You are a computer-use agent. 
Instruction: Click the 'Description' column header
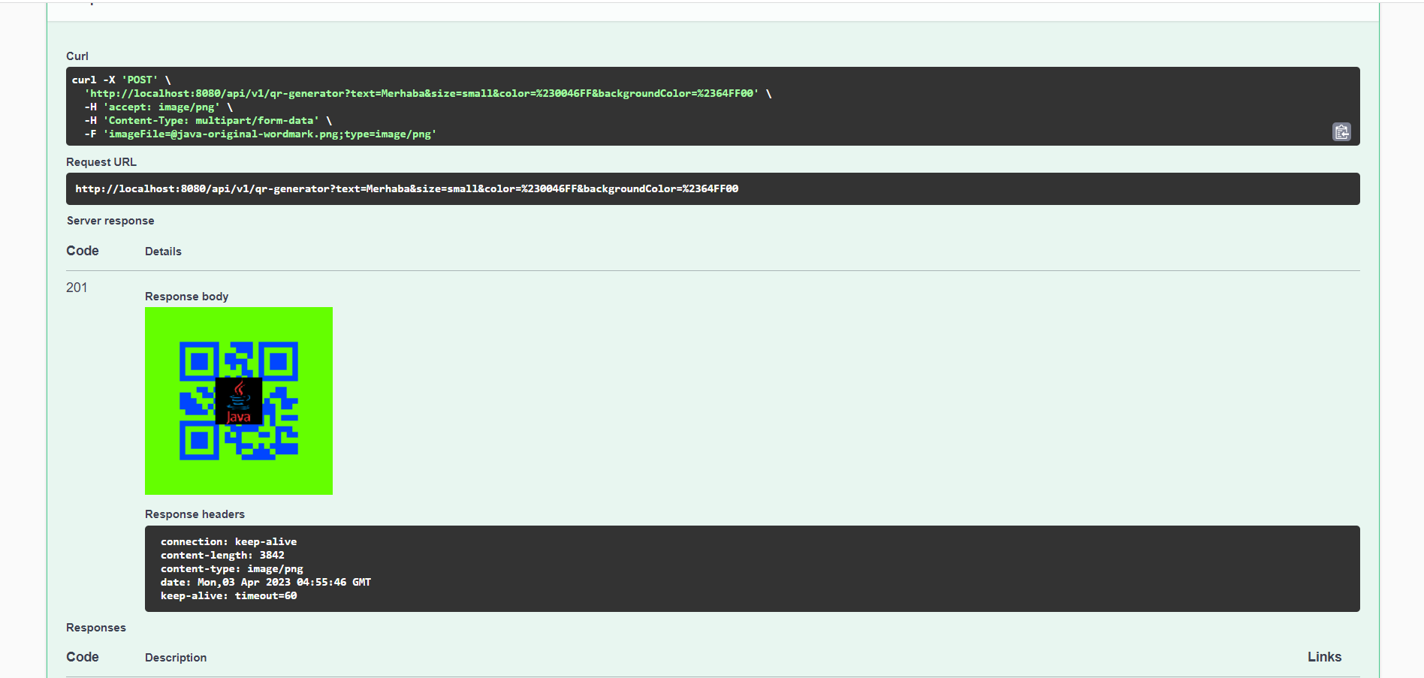176,658
